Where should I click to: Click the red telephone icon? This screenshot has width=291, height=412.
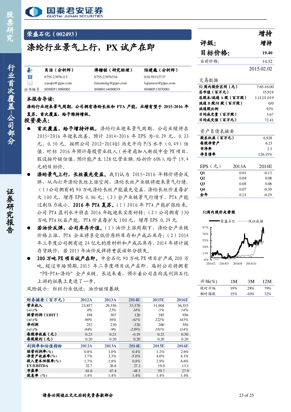point(30,77)
